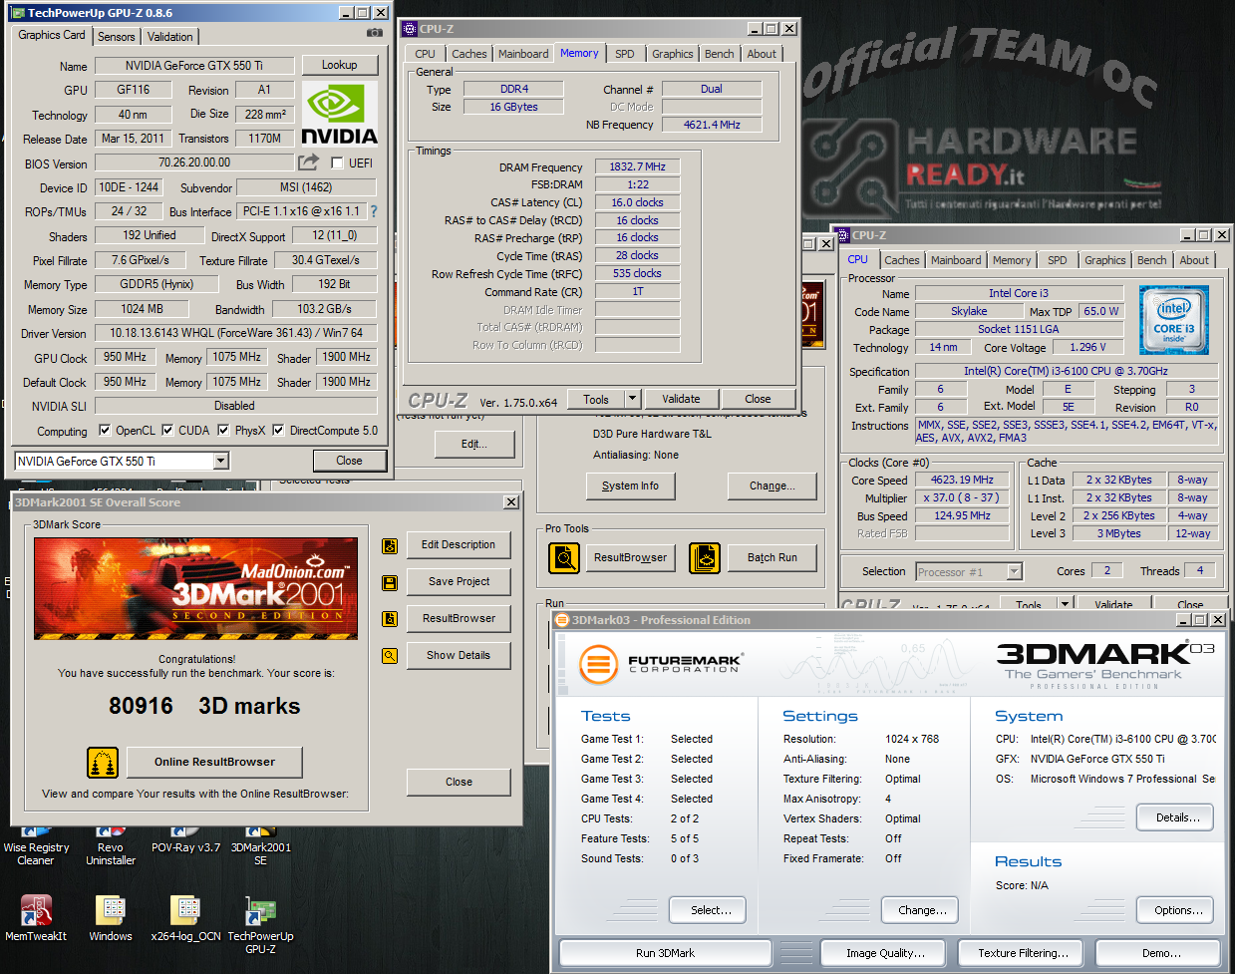Click the Core Speed value 4623.19 MHz
The height and width of the screenshot is (974, 1235).
(963, 481)
